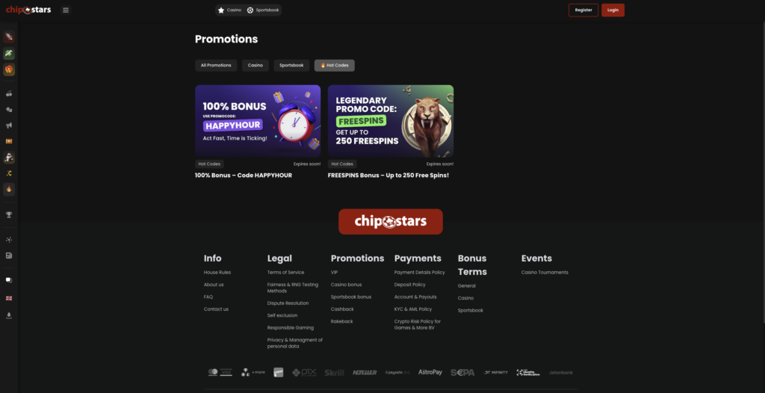Click the Pix payment logo
The width and height of the screenshot is (765, 393).
tap(304, 372)
